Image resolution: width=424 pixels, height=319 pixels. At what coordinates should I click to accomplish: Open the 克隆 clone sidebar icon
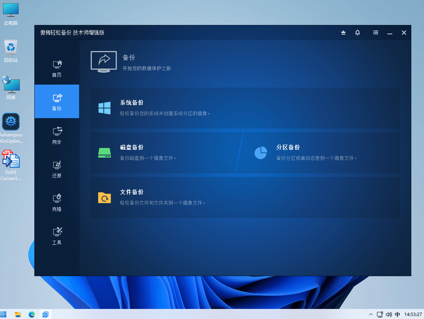(x=57, y=198)
